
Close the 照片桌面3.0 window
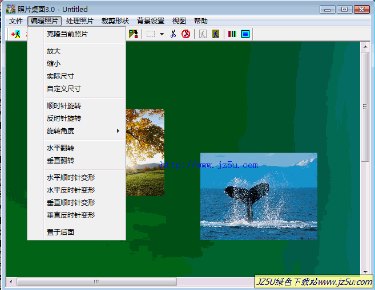(x=362, y=10)
